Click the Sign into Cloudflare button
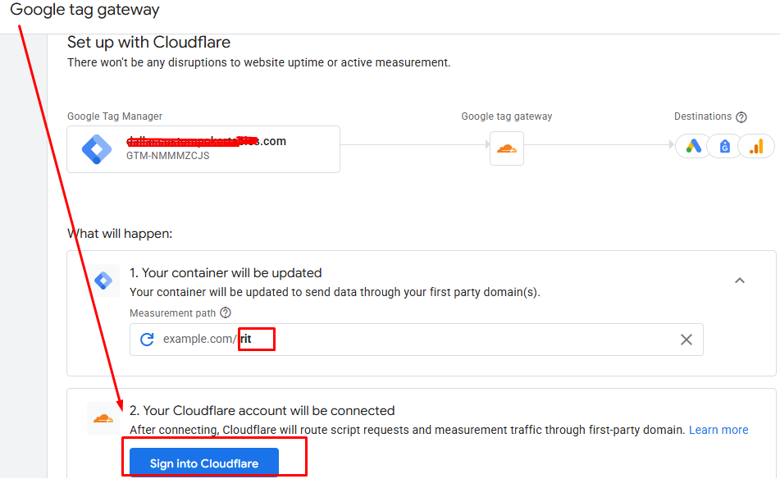Screen dimensions: 780x479 click(x=204, y=463)
